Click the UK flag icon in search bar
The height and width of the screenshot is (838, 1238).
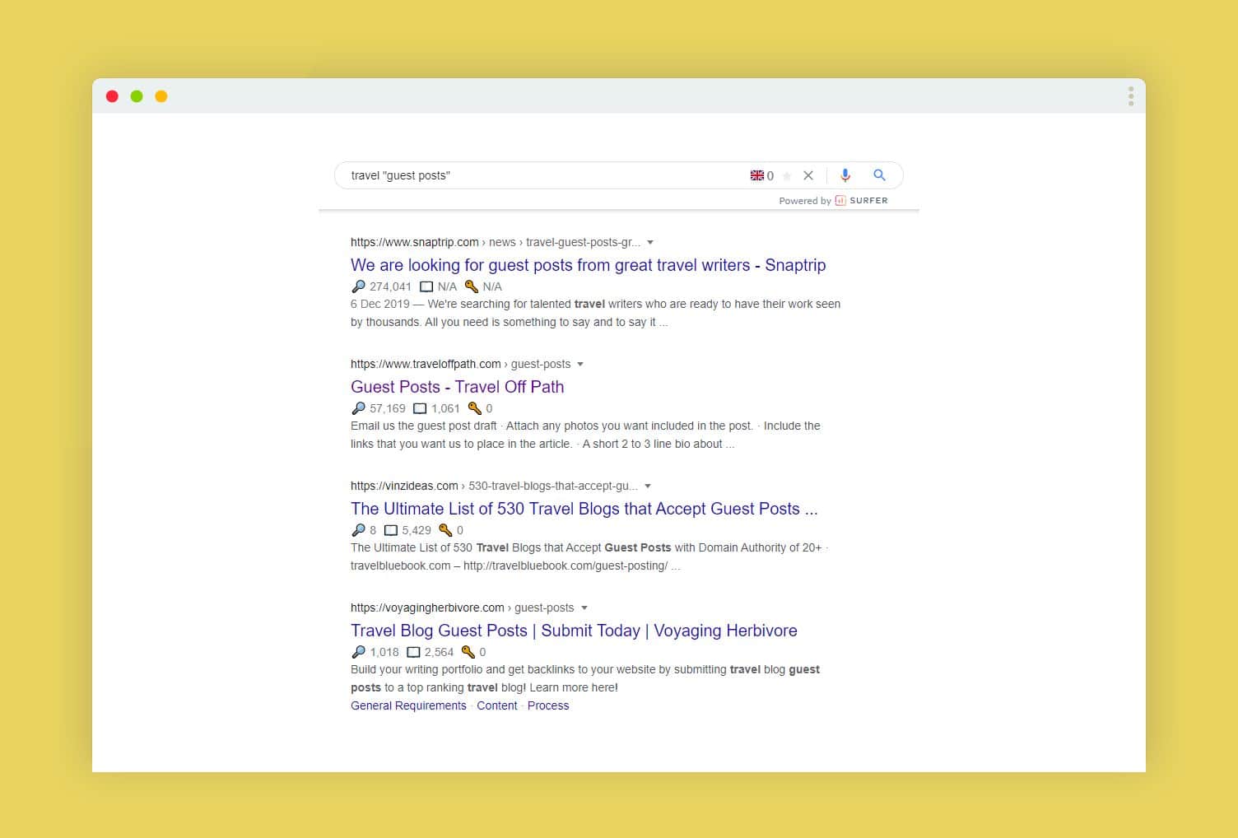tap(756, 175)
